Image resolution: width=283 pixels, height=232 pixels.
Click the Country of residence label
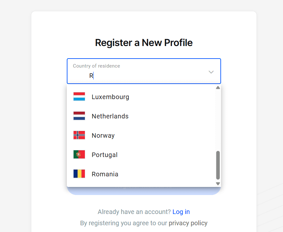point(96,66)
